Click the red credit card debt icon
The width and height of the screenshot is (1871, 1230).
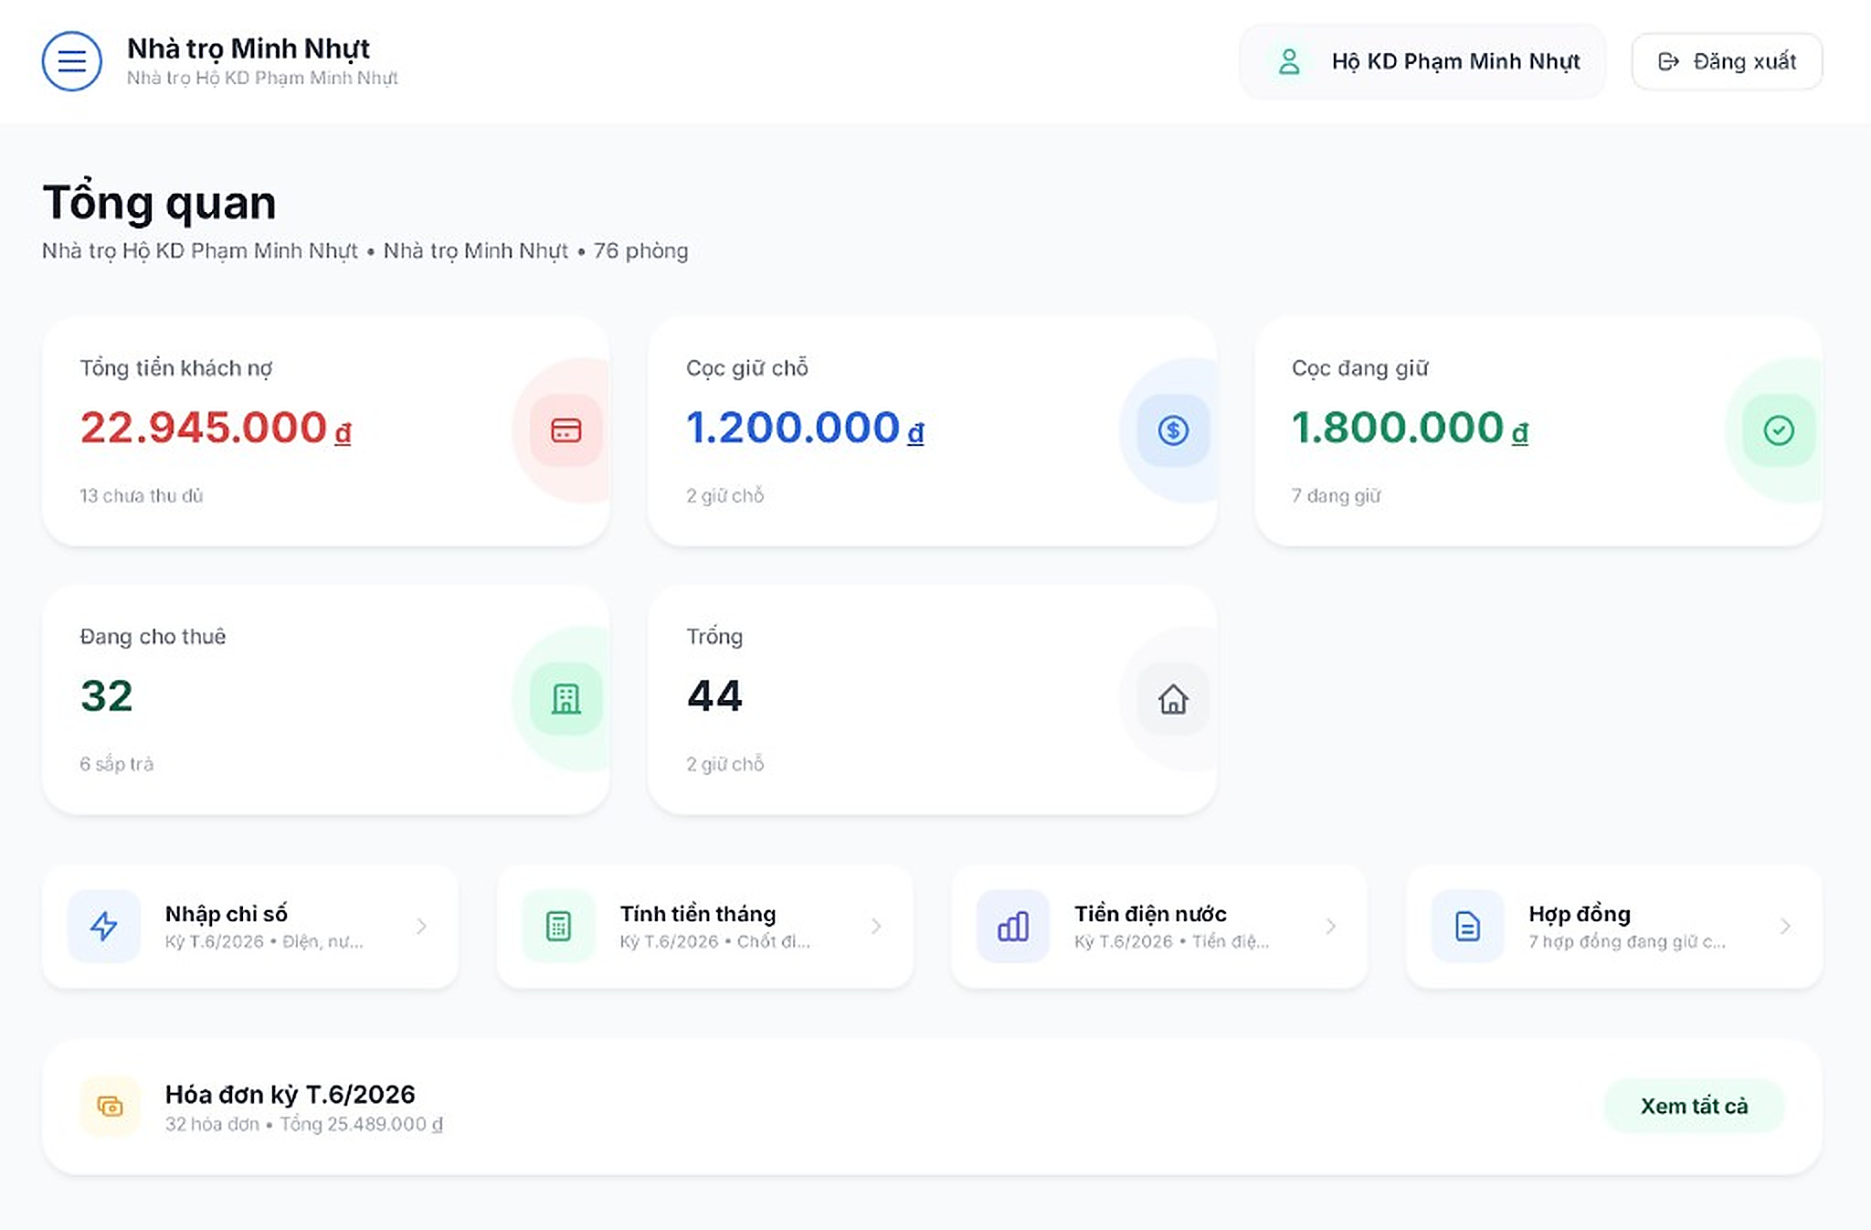coord(566,430)
